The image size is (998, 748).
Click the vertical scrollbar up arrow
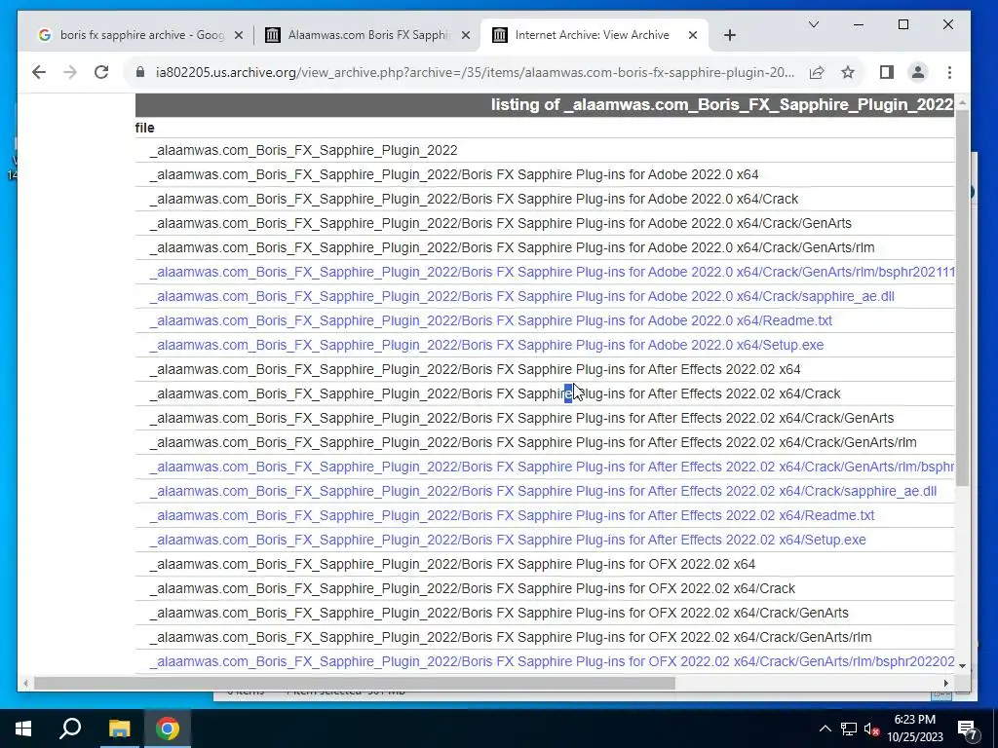962,102
